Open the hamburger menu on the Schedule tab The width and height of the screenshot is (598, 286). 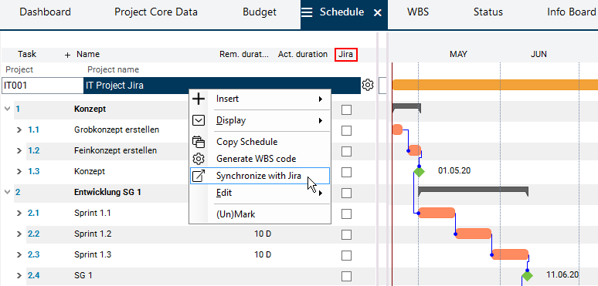(x=307, y=12)
